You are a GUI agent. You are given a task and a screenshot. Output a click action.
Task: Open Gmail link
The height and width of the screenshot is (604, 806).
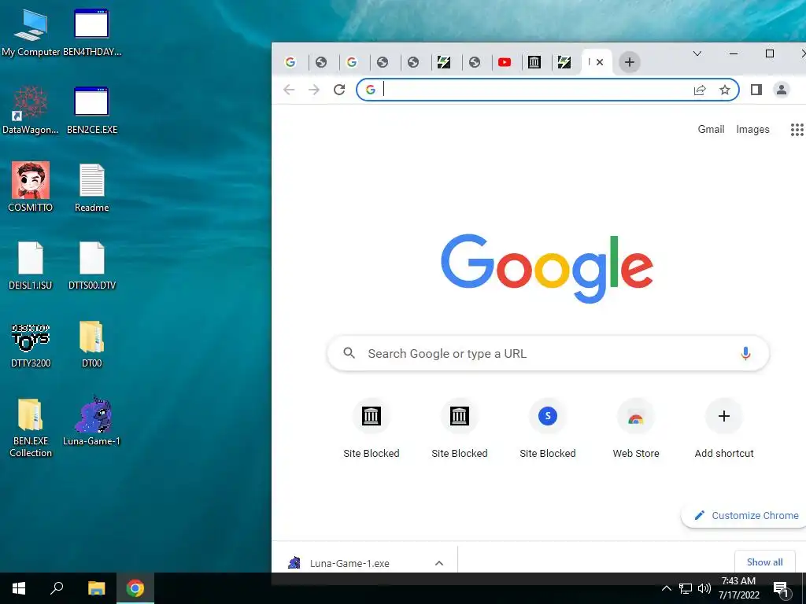(711, 130)
